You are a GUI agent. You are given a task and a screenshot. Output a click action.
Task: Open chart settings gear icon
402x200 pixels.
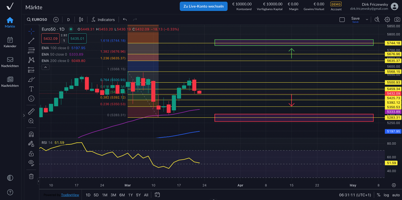(x=387, y=19)
